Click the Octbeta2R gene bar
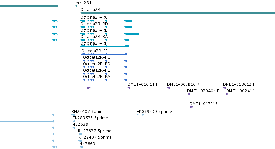This screenshot has width=275, height=149. tap(178, 13)
